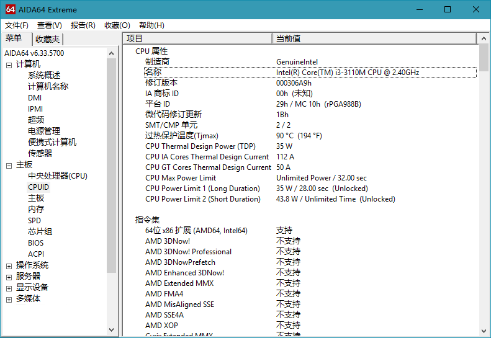Select the 名称 row

(310, 73)
